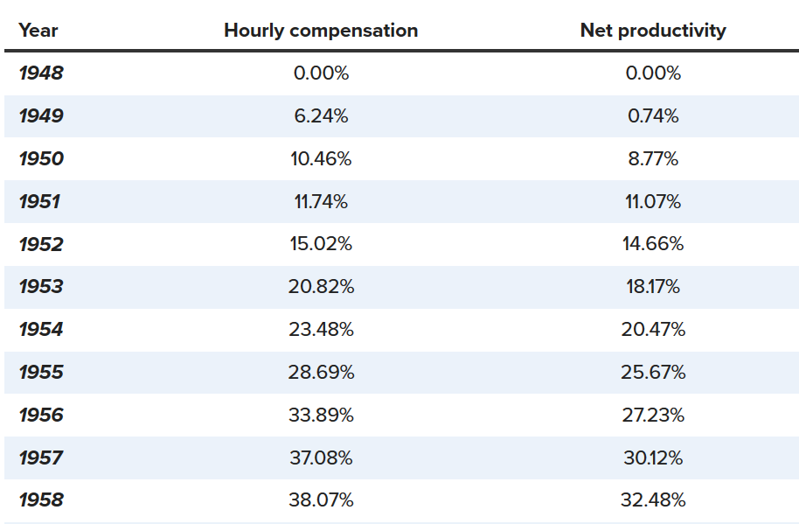Select the 1958 year cell

pyautogui.click(x=41, y=500)
